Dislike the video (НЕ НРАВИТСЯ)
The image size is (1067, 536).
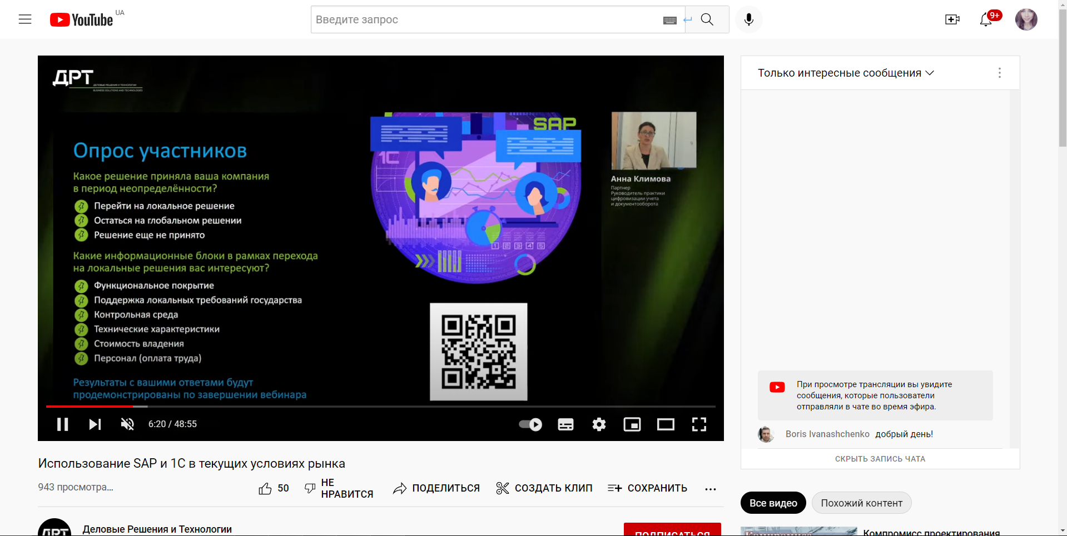tap(339, 488)
